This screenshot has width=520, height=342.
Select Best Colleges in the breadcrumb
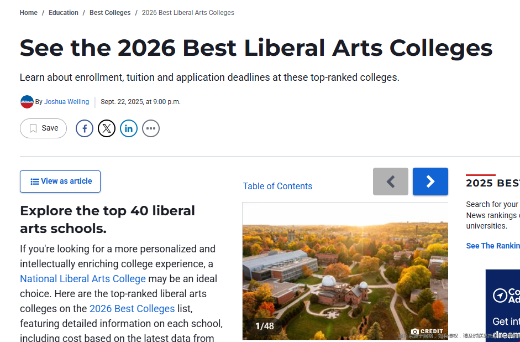point(109,12)
